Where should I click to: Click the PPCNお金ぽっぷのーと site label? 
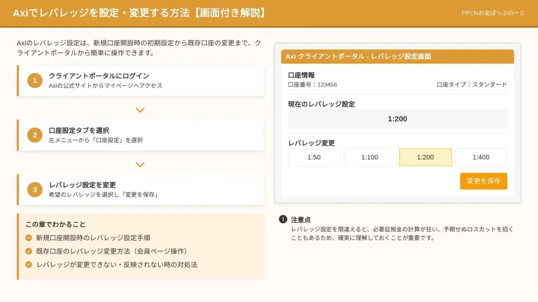492,13
